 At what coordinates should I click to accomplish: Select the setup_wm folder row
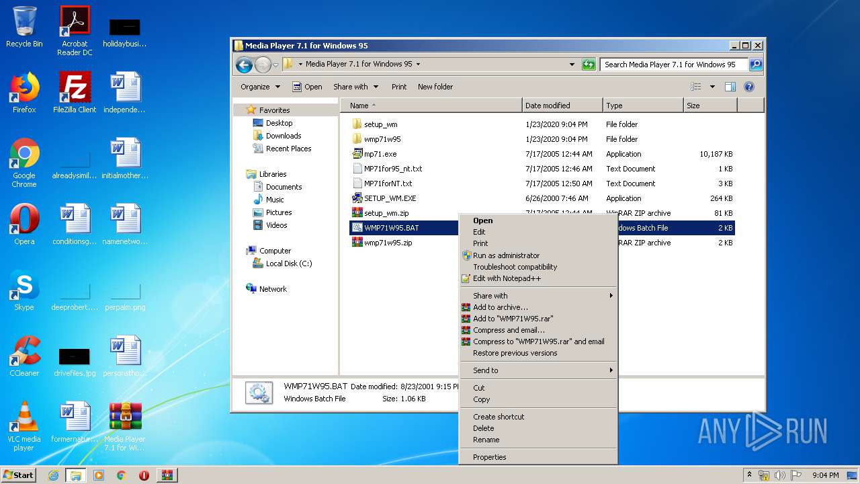pyautogui.click(x=543, y=124)
